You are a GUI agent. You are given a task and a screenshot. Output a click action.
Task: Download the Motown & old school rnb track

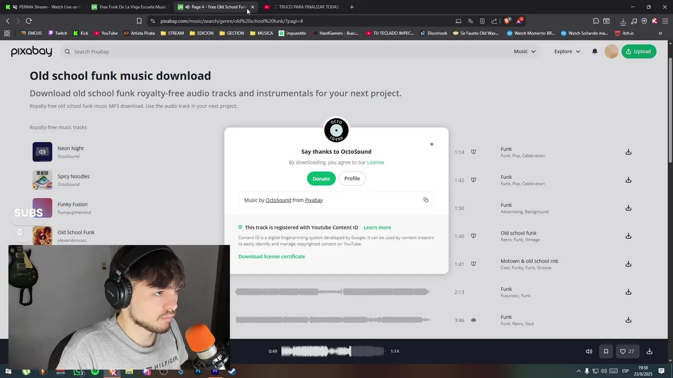[628, 264]
